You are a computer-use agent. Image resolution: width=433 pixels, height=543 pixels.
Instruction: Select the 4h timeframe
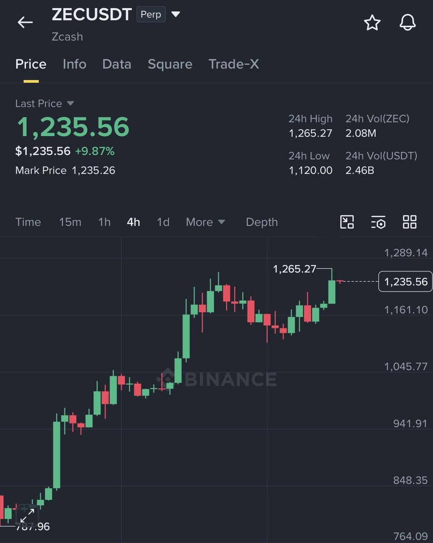(133, 222)
